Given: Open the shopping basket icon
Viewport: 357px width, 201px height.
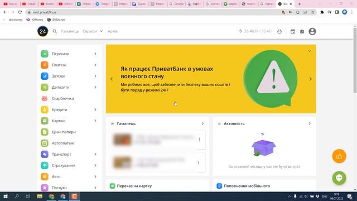Looking at the screenshot, I should 279,31.
